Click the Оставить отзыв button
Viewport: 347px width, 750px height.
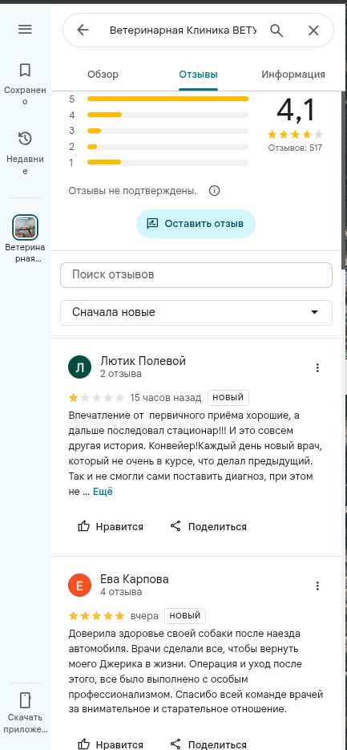click(196, 224)
